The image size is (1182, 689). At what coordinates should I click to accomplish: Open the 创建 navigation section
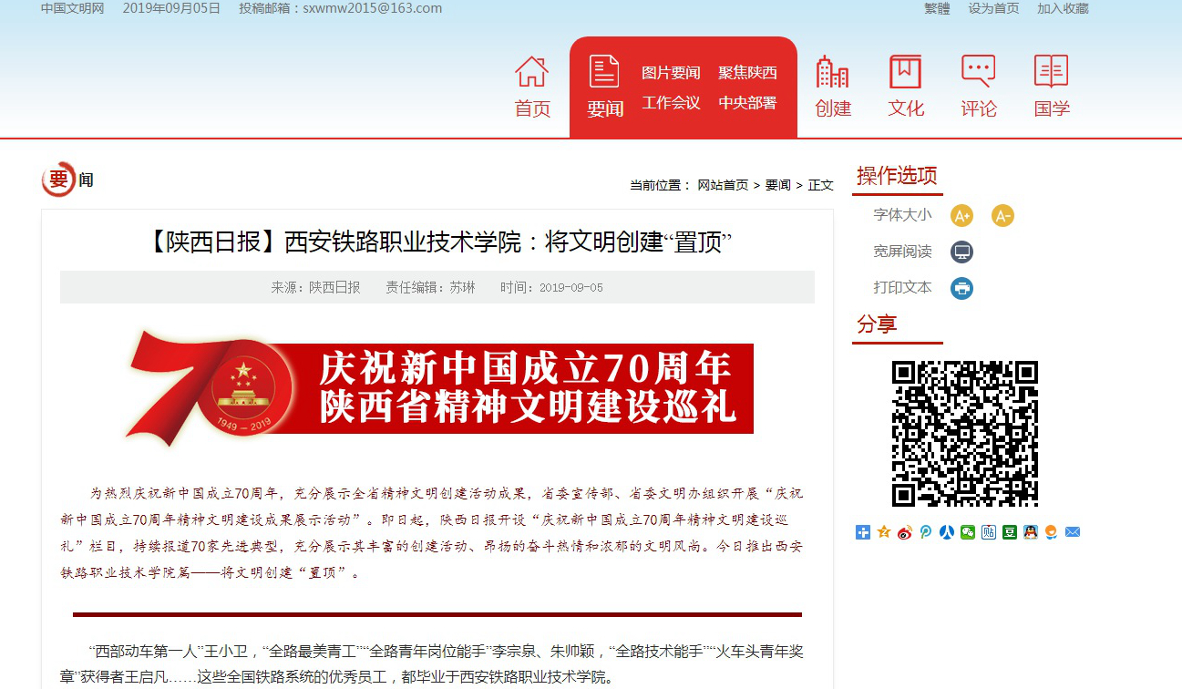pos(833,87)
